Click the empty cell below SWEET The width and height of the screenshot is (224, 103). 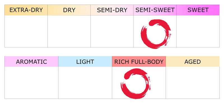198,31
